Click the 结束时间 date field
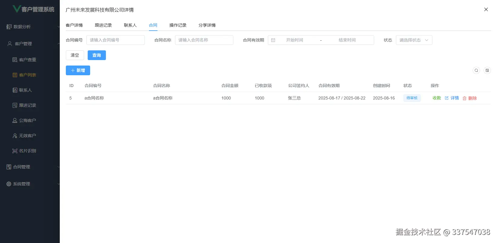497x243 pixels. coord(347,40)
